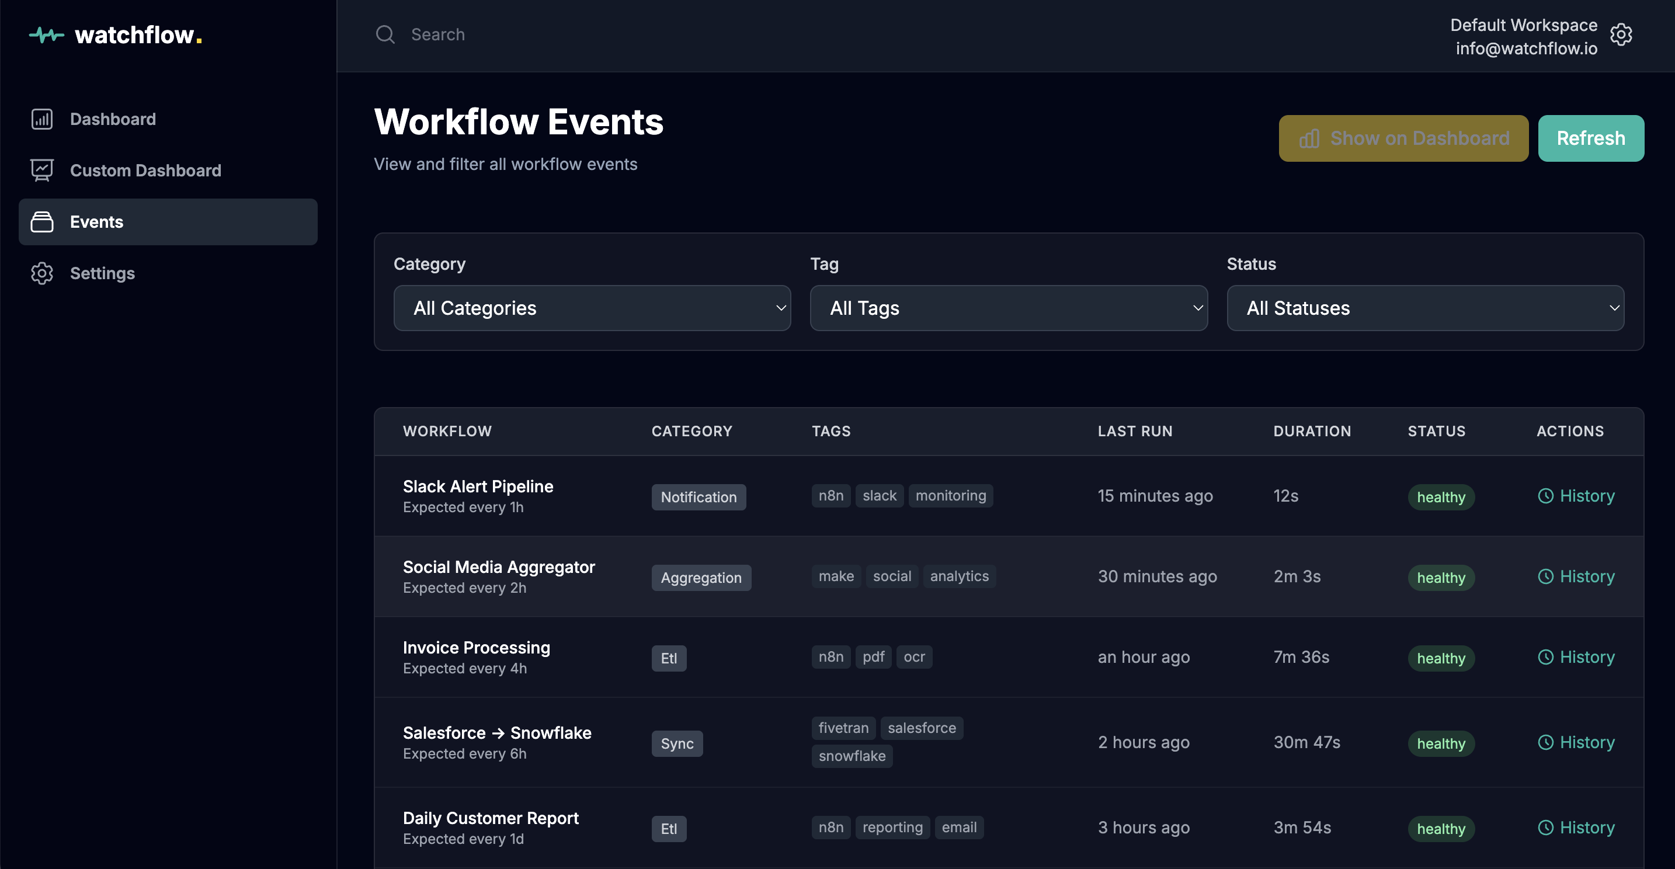
Task: Click the Refresh button
Action: [1590, 138]
